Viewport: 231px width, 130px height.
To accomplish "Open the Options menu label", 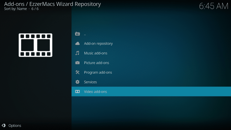I will (x=15, y=125).
